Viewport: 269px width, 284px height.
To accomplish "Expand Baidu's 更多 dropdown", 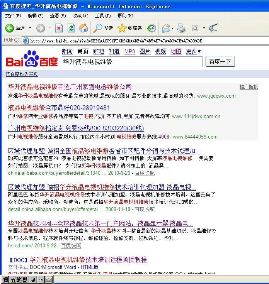I will pos(193,51).
